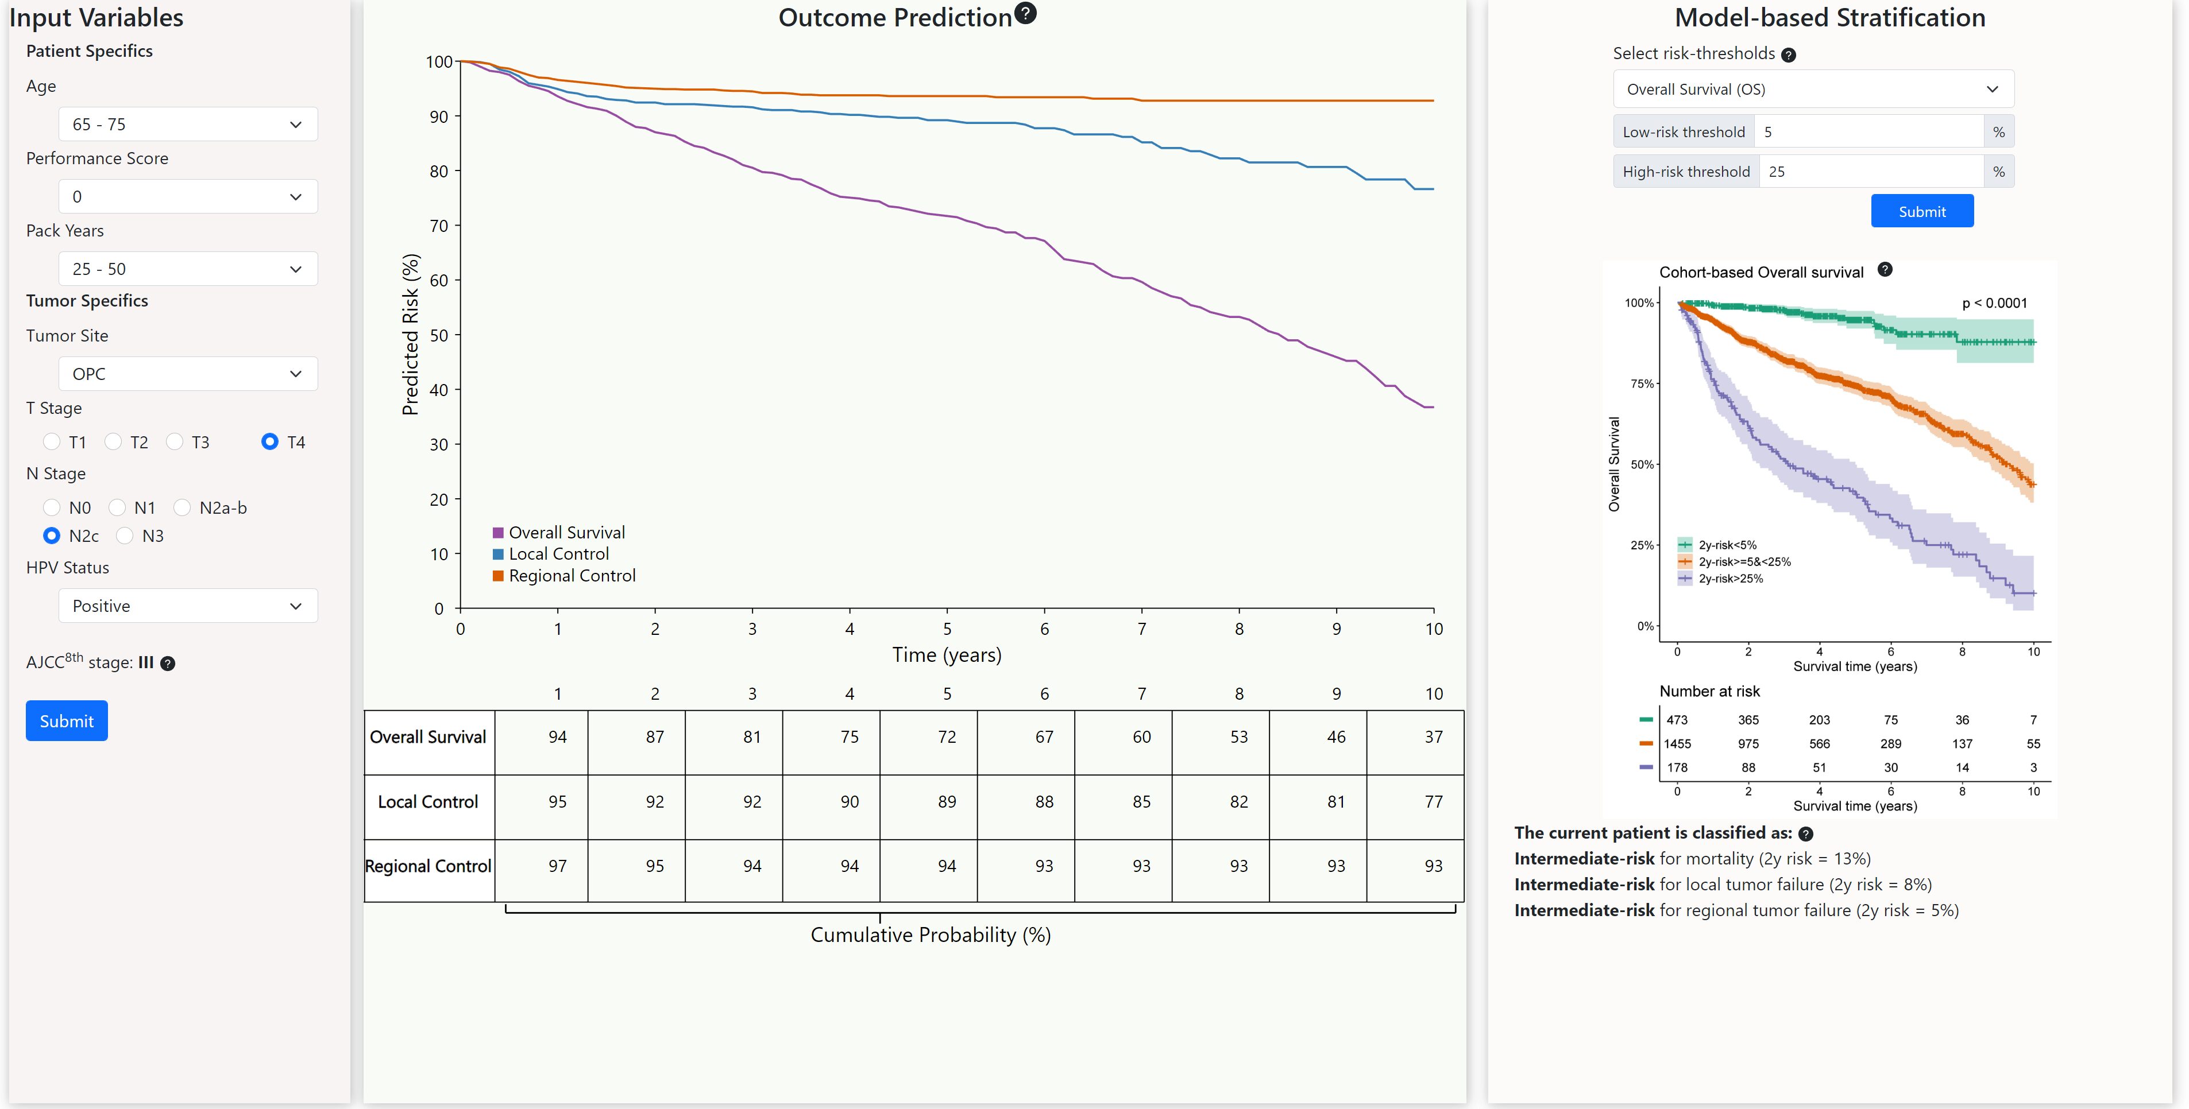Choose N0 nodal stage
The image size is (2189, 1109).
coord(52,507)
